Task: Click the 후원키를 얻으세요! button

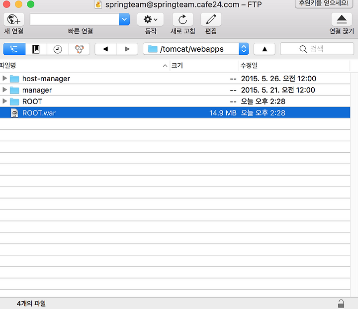Action: pyautogui.click(x=324, y=3)
